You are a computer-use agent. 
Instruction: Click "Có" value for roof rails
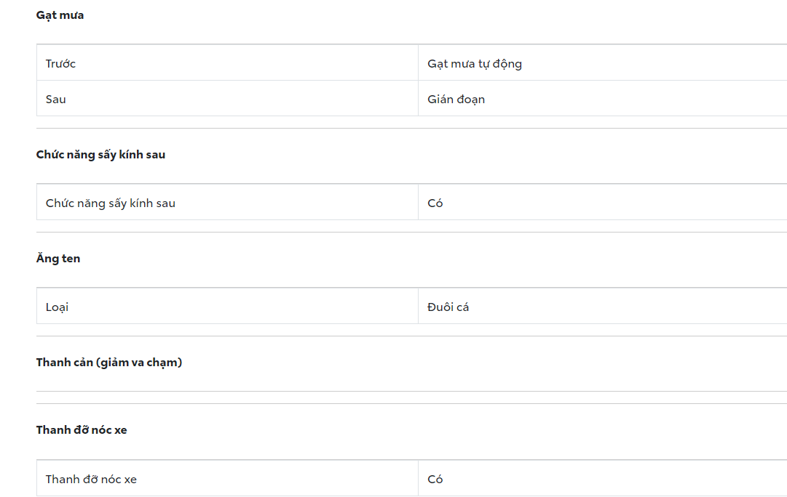tap(435, 480)
